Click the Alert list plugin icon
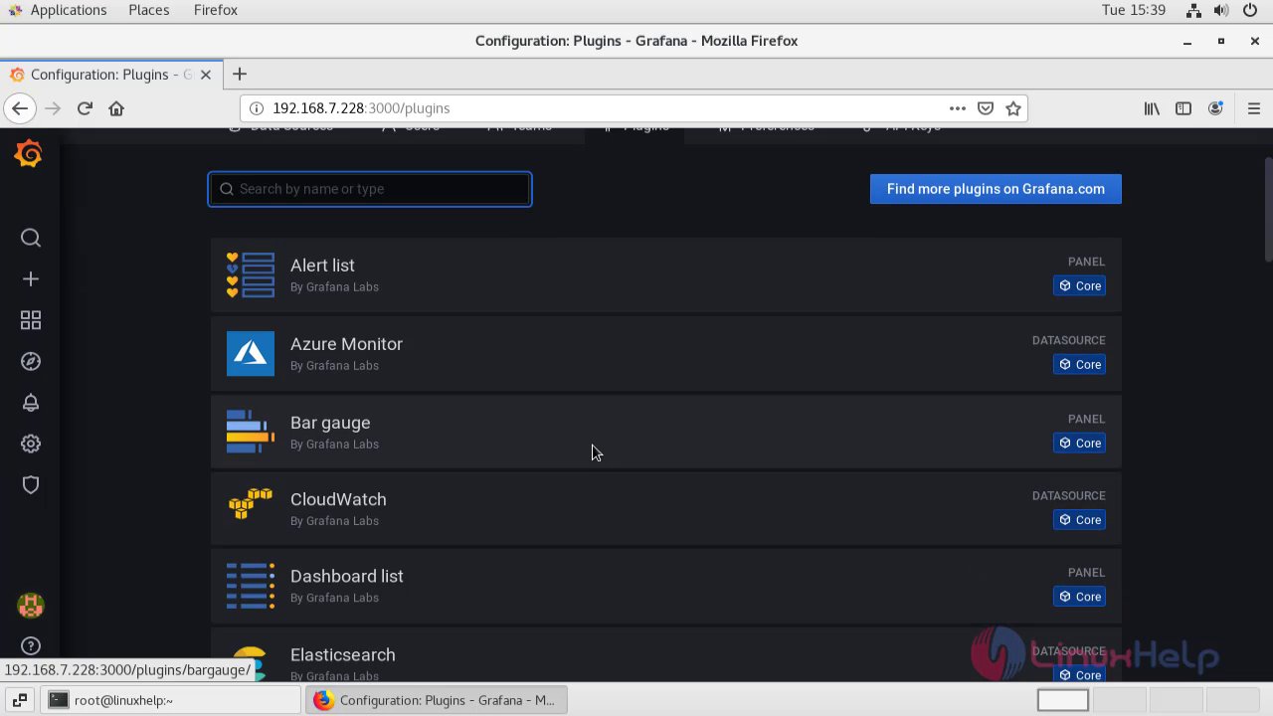Screen dimensions: 1273x716 (251, 275)
